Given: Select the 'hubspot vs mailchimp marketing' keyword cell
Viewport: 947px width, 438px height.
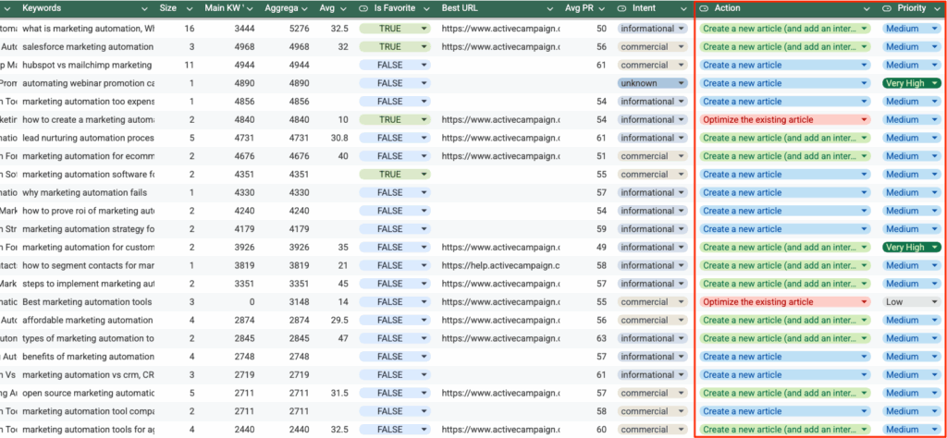Looking at the screenshot, I should [87, 66].
